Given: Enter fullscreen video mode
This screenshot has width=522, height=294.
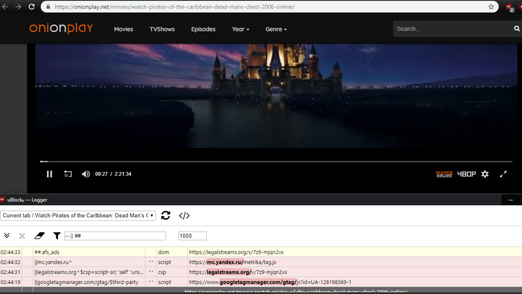Looking at the screenshot, I should pos(503,174).
